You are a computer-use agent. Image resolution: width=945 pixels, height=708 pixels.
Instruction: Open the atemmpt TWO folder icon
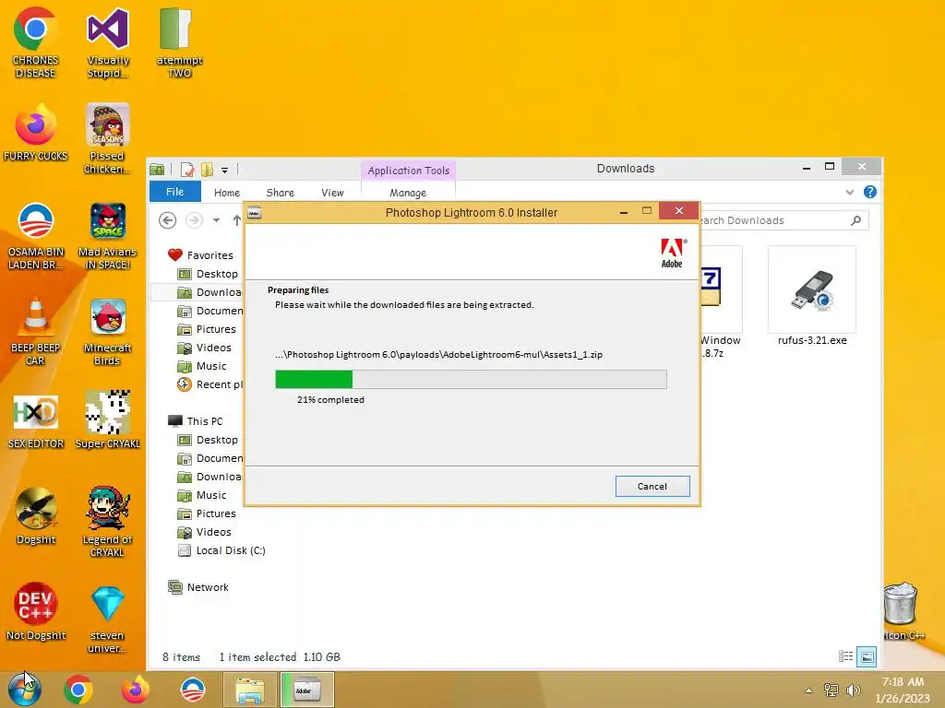click(179, 42)
